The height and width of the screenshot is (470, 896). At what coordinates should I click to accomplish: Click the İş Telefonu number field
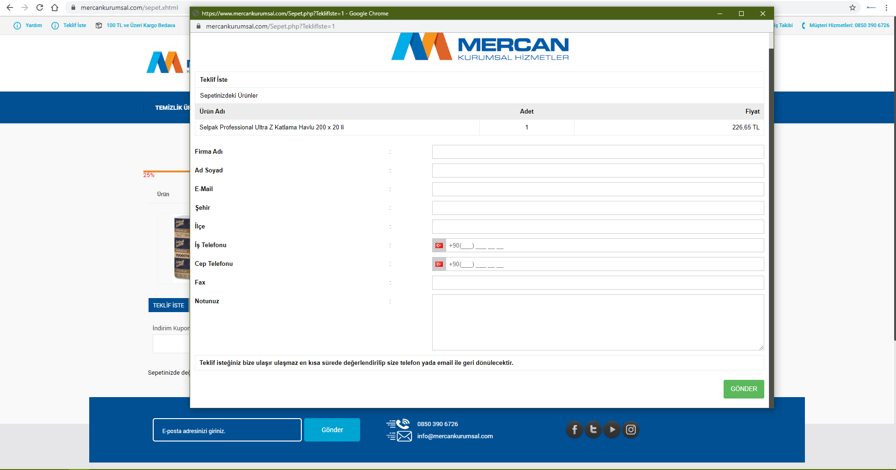pos(605,245)
